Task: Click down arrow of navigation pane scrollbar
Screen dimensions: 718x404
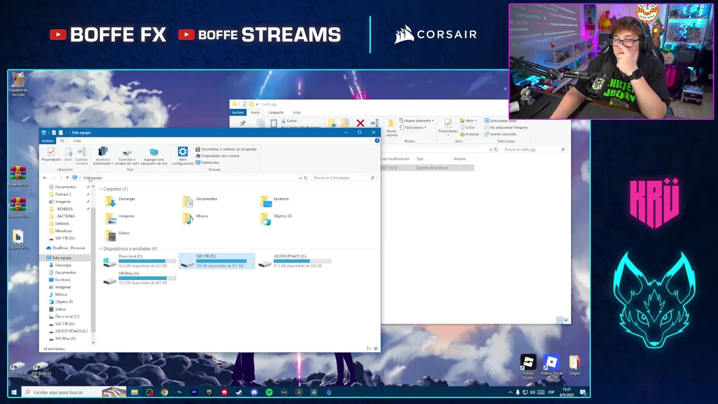Action: 93,342
